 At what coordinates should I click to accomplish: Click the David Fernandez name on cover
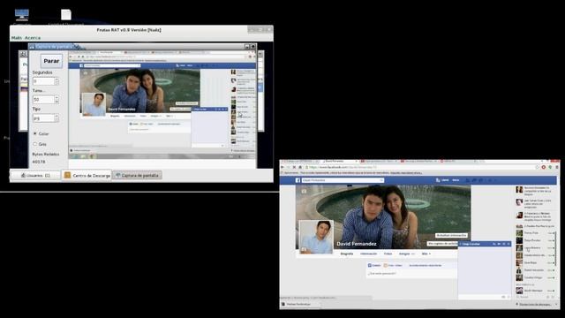pyautogui.click(x=357, y=244)
